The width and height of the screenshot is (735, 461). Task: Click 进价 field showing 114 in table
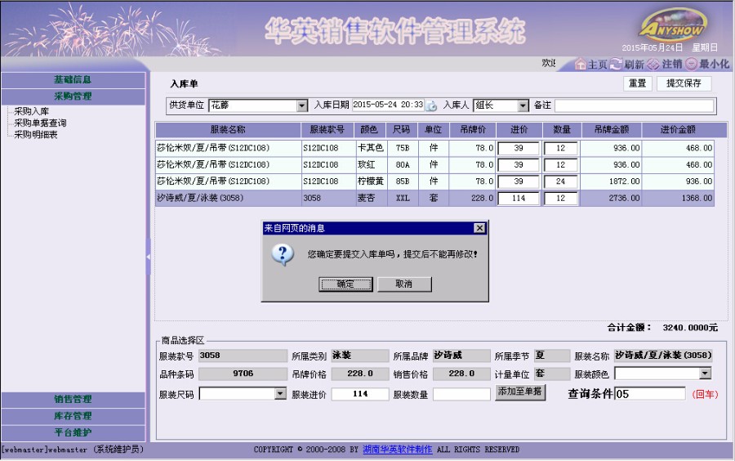click(x=519, y=199)
